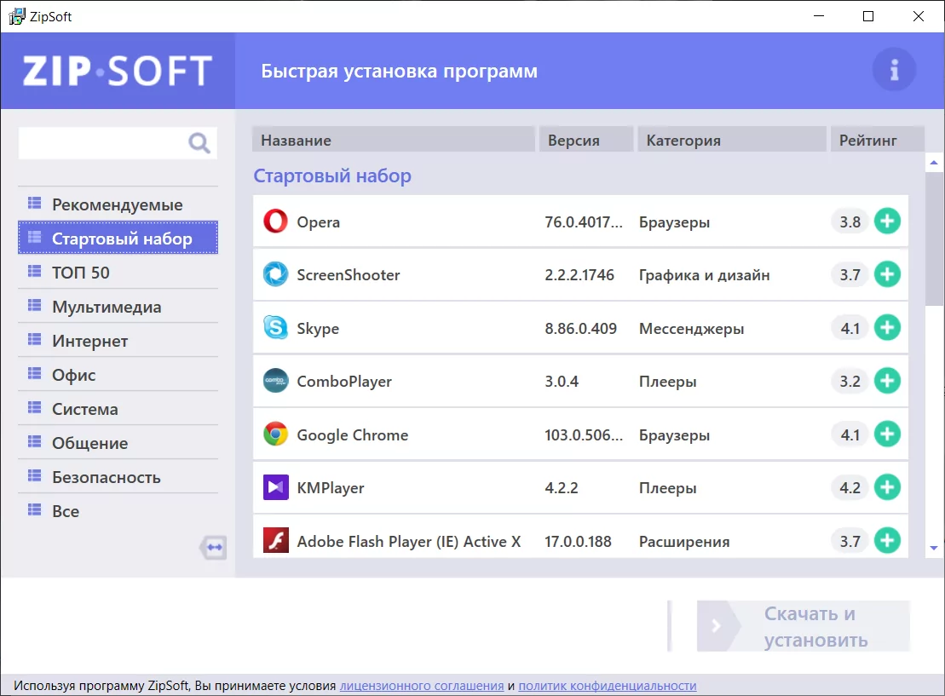The height and width of the screenshot is (696, 945).
Task: Click the ComboPlayer rating 3.2 badge
Action: 850,382
